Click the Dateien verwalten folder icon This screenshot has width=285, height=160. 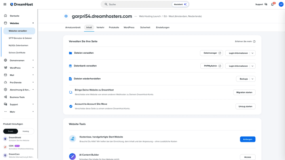tap(70, 53)
